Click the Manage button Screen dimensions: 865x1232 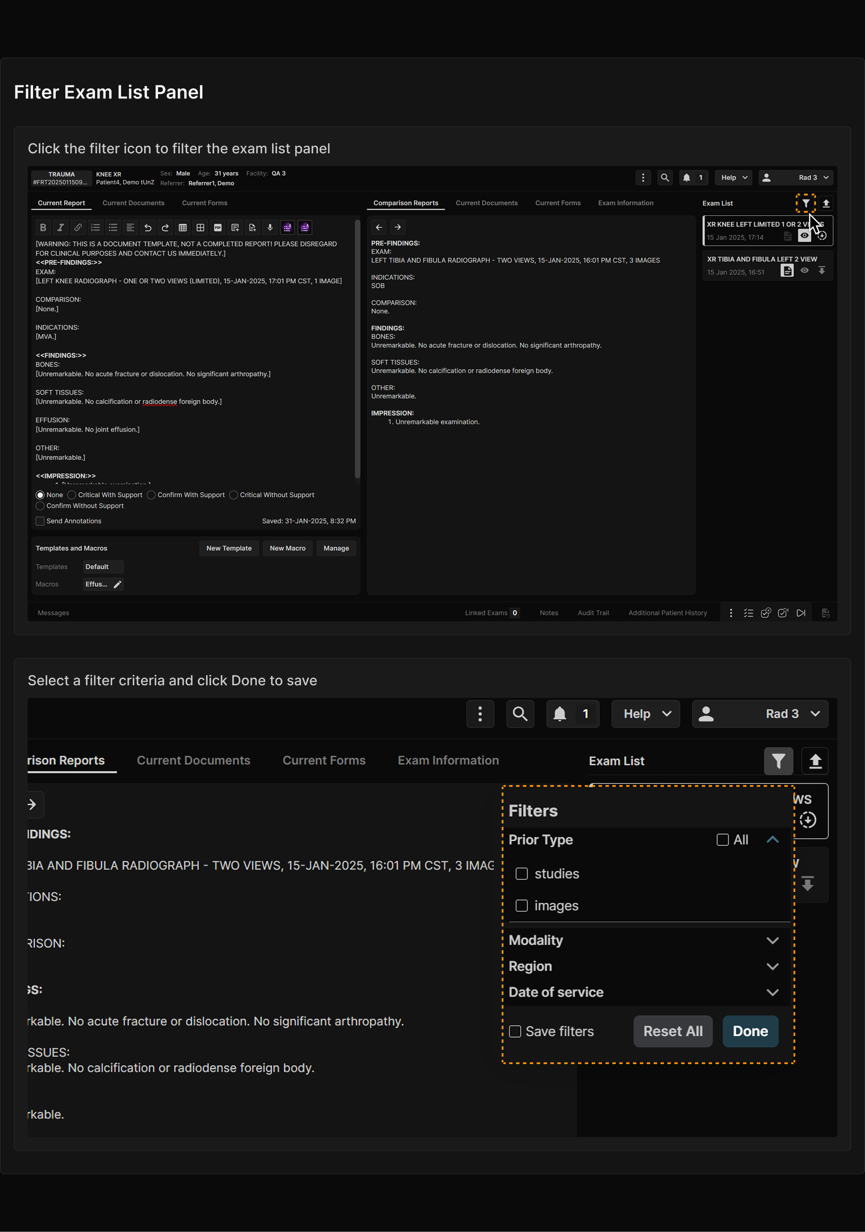[x=336, y=548]
